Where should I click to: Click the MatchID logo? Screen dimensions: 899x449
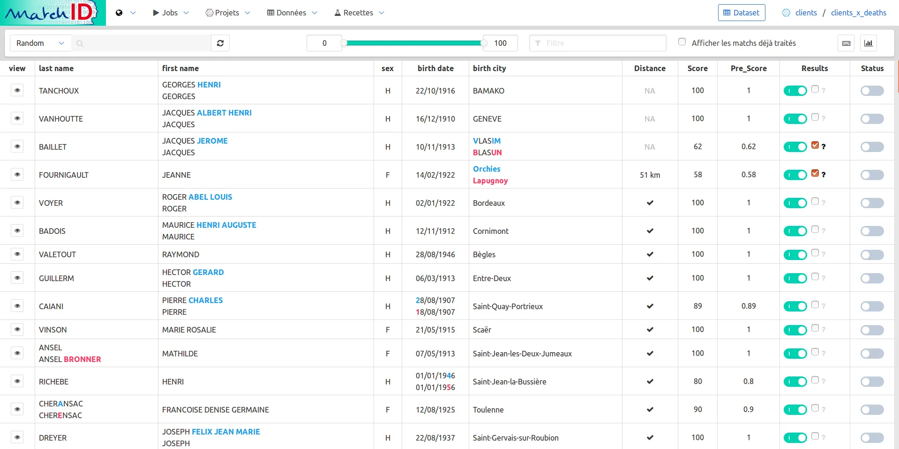52,13
